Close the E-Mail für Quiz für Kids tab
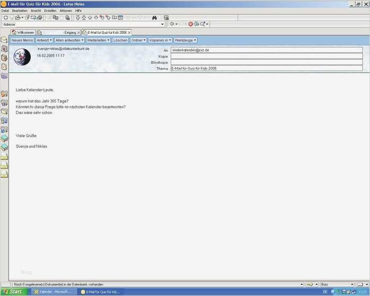This screenshot has width=370, height=296. (x=129, y=33)
